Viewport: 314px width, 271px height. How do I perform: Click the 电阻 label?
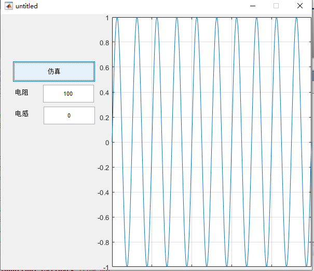[22, 93]
